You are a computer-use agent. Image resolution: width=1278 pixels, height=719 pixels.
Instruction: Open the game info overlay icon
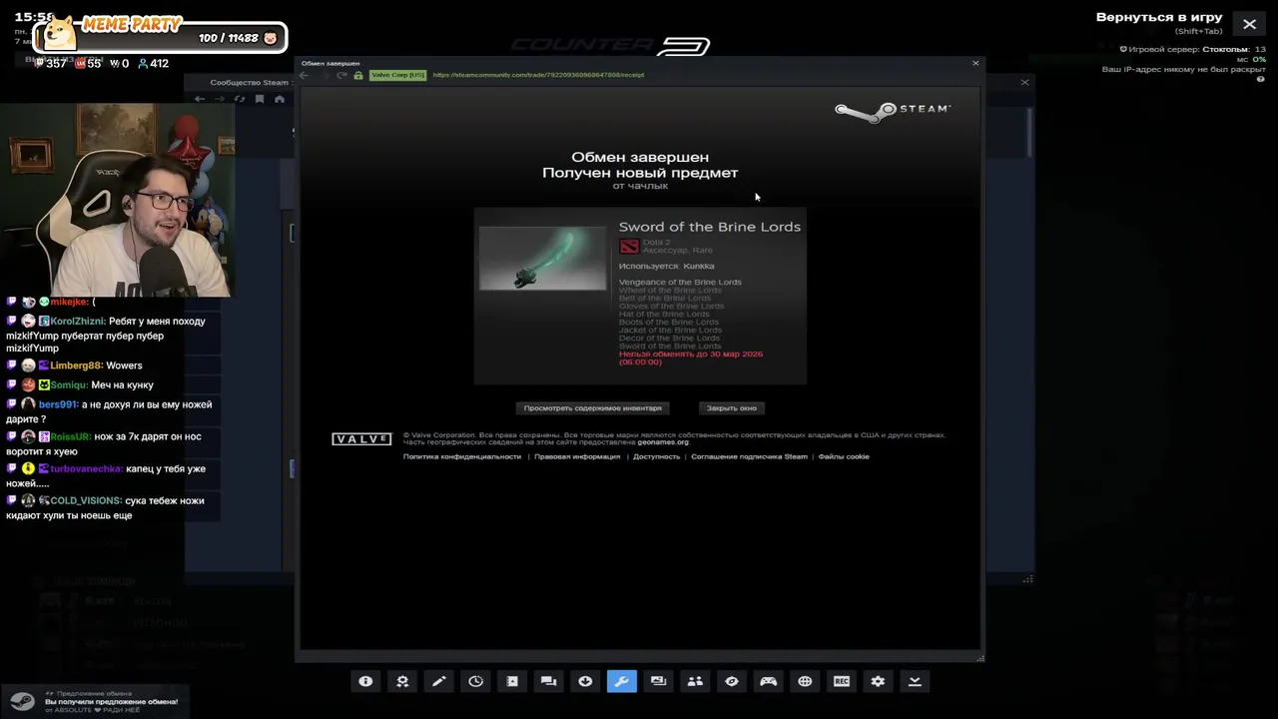(x=365, y=681)
